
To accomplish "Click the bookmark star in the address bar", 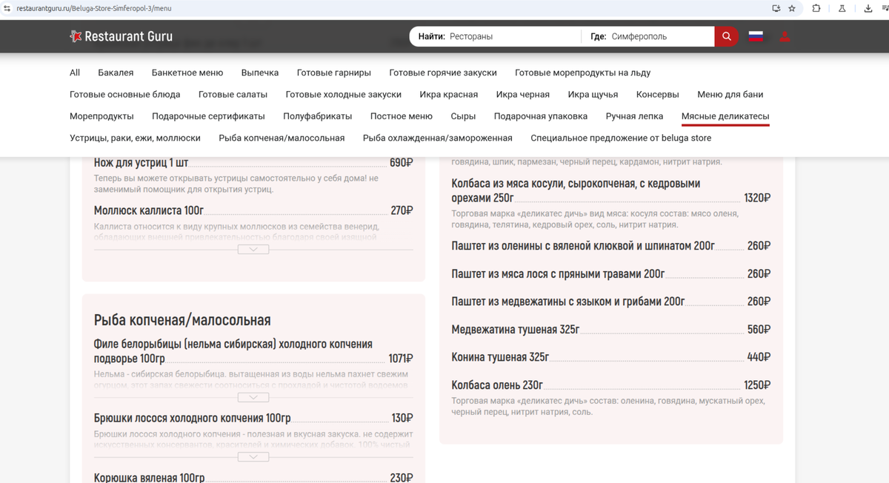I will pyautogui.click(x=792, y=8).
